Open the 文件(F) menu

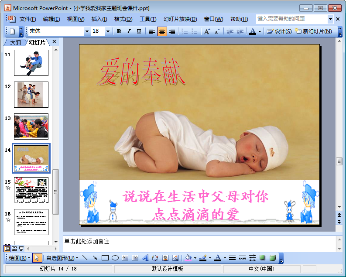(27, 19)
